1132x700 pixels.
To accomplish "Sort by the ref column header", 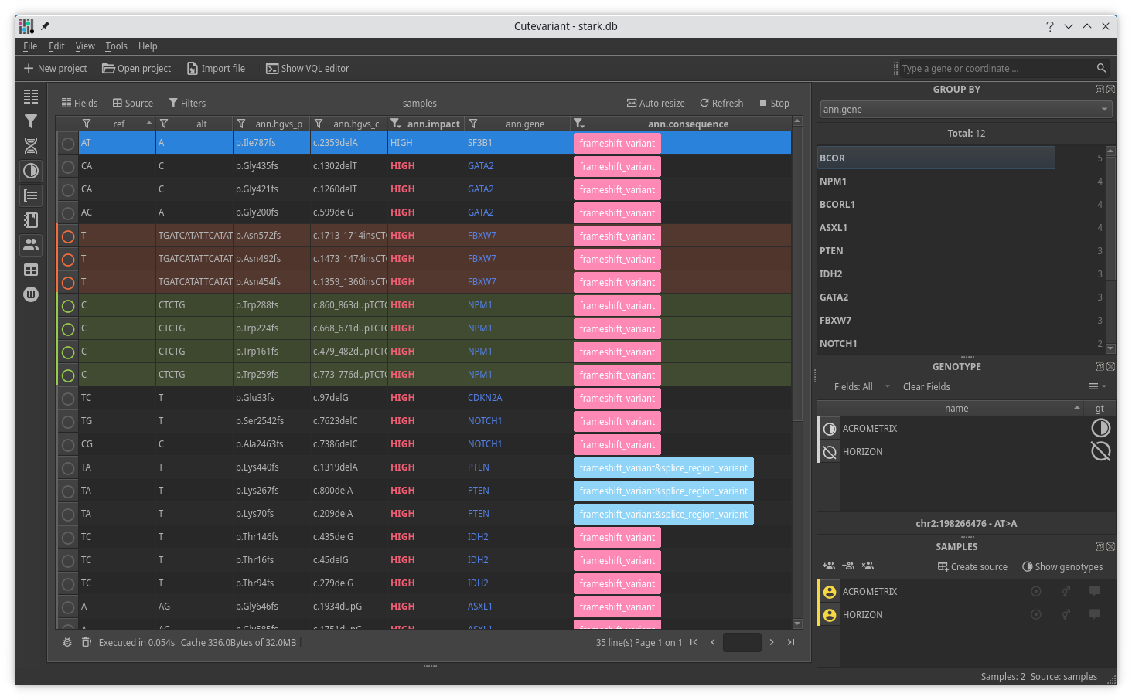I will pos(118,124).
